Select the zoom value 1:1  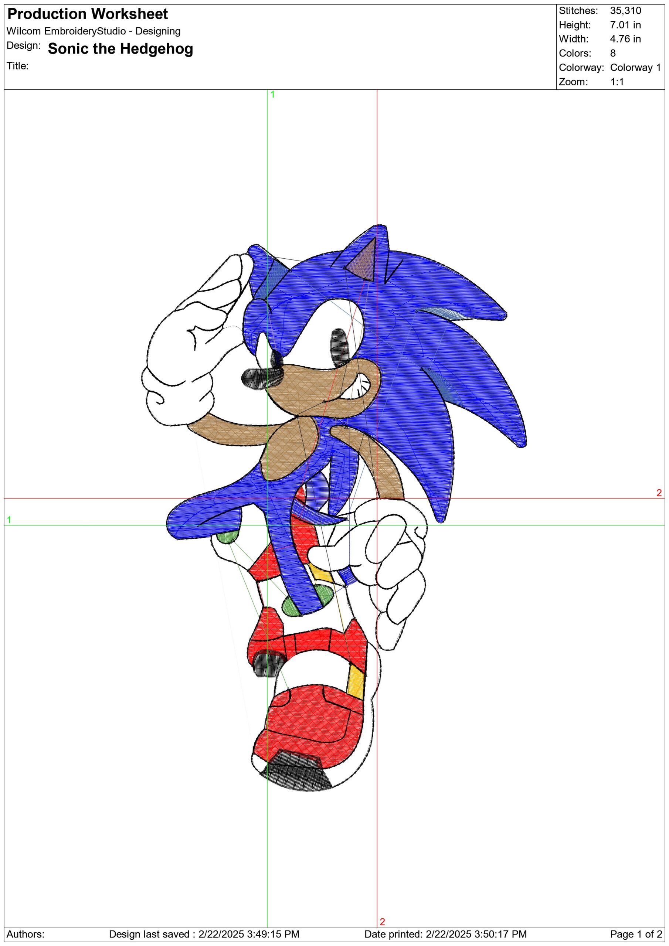tap(617, 82)
